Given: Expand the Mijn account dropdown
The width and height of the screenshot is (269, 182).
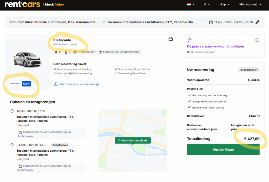Looking at the screenshot, I should 250,4.
